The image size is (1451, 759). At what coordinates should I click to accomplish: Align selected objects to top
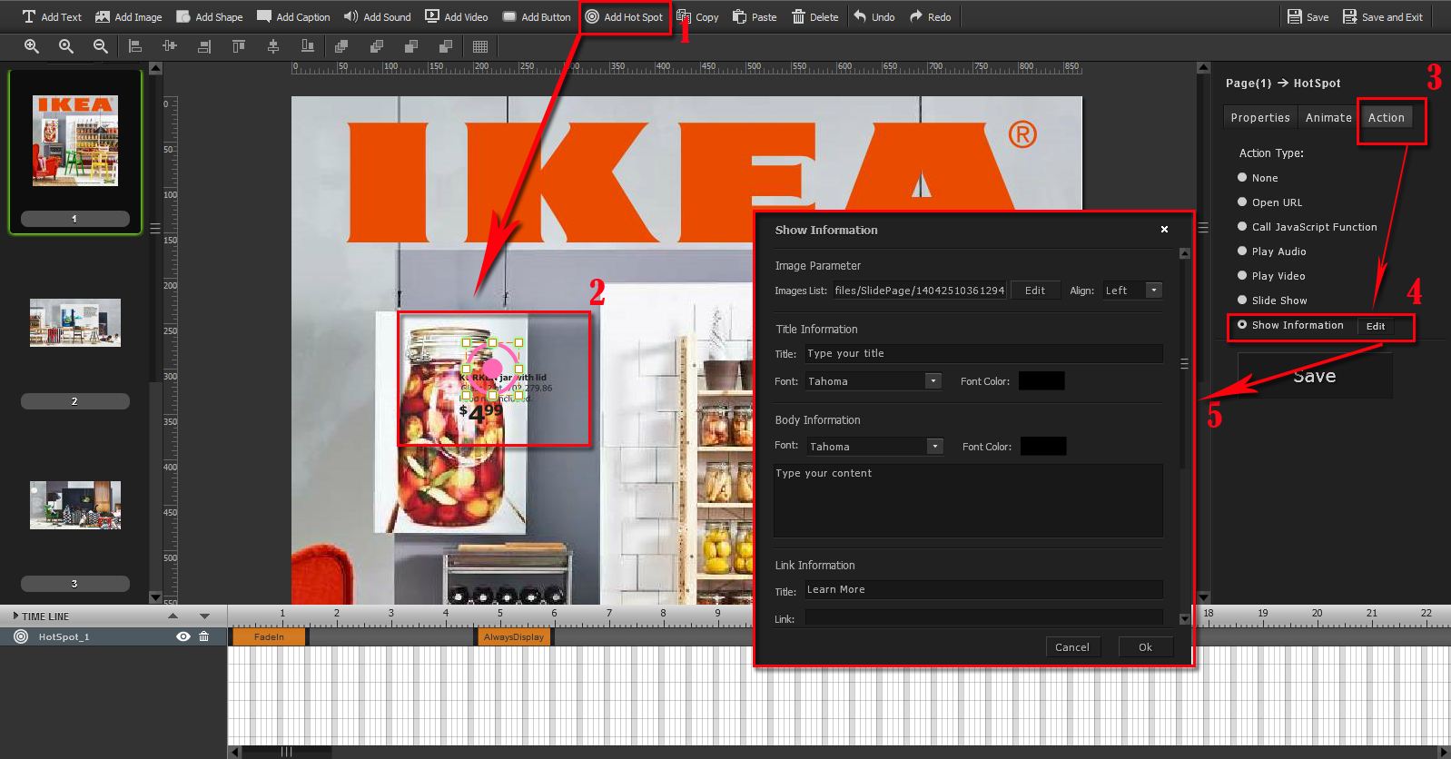tap(239, 46)
